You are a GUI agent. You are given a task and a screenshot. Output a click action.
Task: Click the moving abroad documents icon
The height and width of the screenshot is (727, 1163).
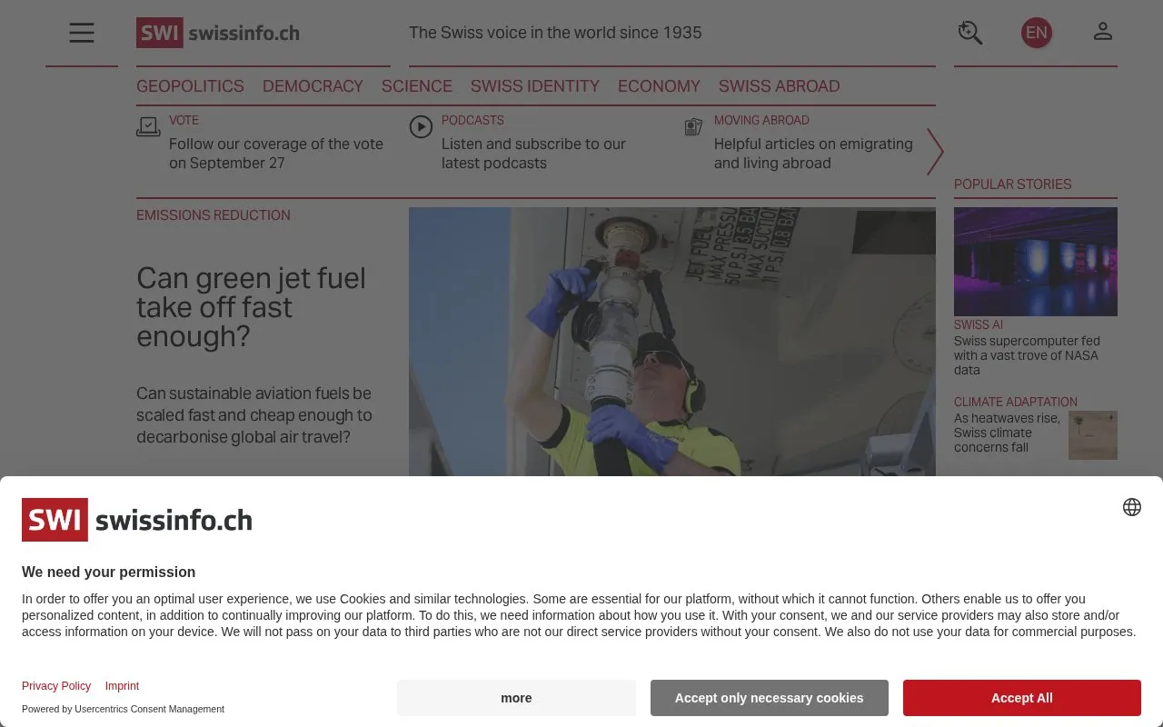click(693, 126)
